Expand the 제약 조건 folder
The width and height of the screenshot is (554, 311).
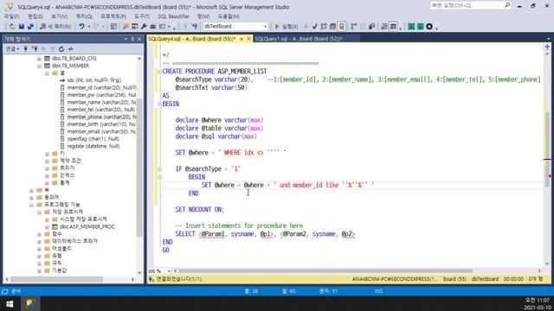(x=47, y=161)
